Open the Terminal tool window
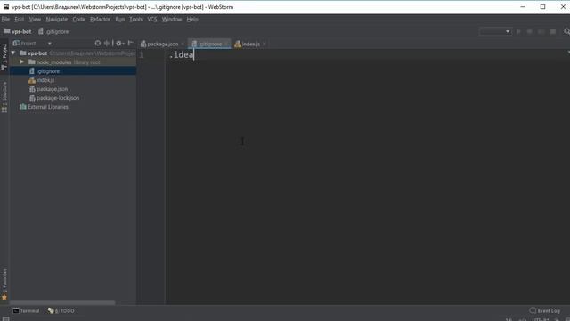 (26, 311)
